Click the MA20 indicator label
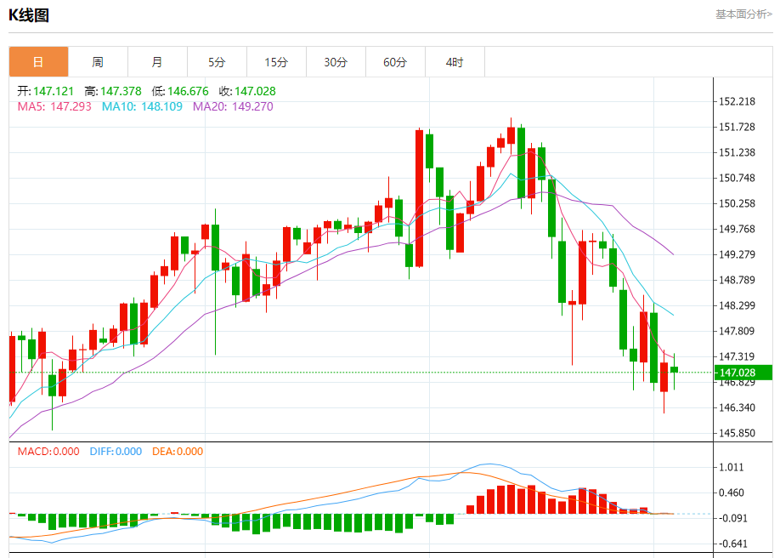The image size is (780, 558). (x=234, y=106)
